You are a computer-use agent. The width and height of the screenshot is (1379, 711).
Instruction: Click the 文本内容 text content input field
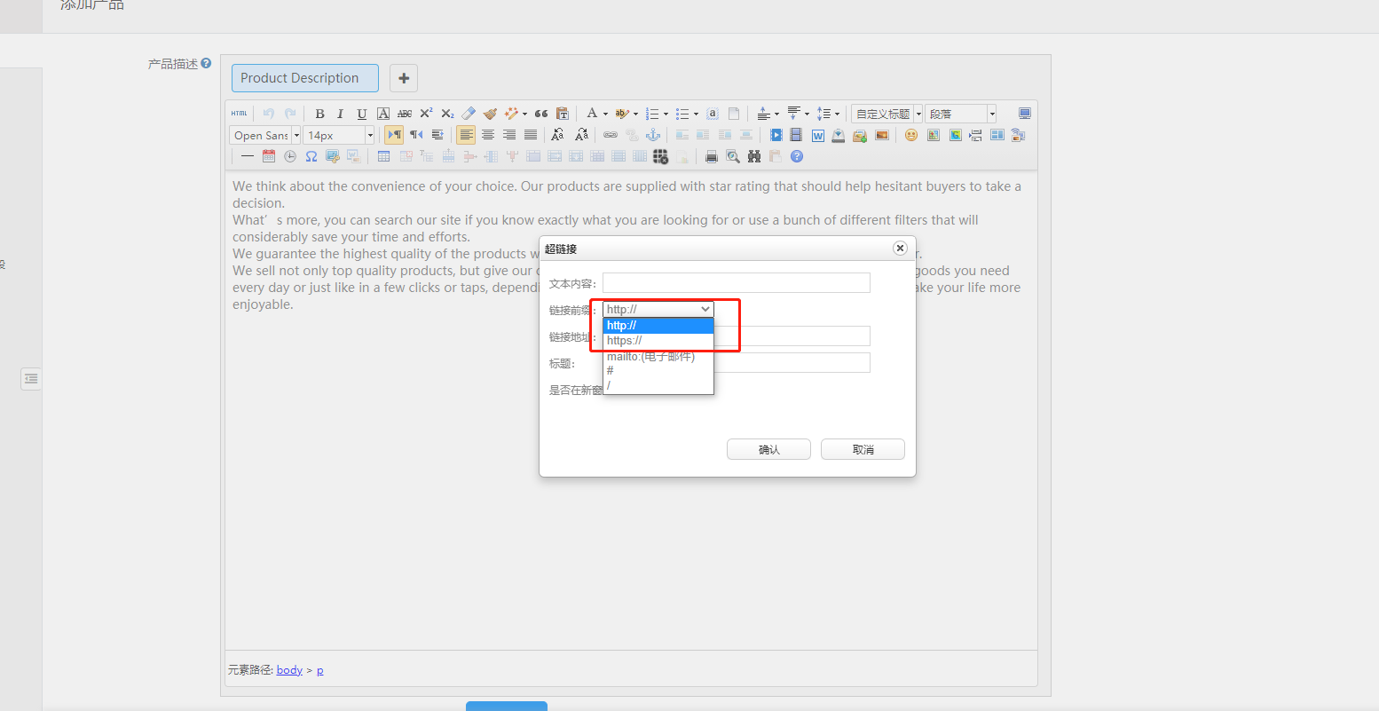736,283
